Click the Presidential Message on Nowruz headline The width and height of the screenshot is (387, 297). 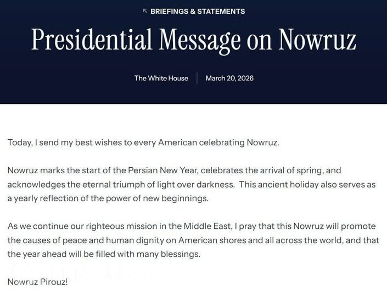pyautogui.click(x=193, y=40)
